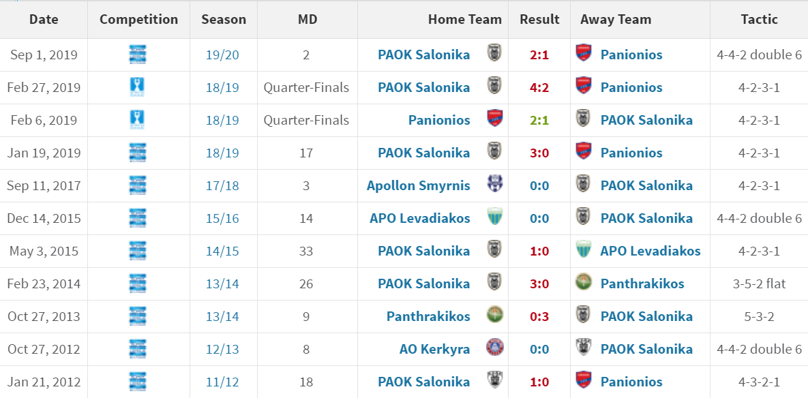
Task: Open the 17/18 season link
Action: point(222,185)
